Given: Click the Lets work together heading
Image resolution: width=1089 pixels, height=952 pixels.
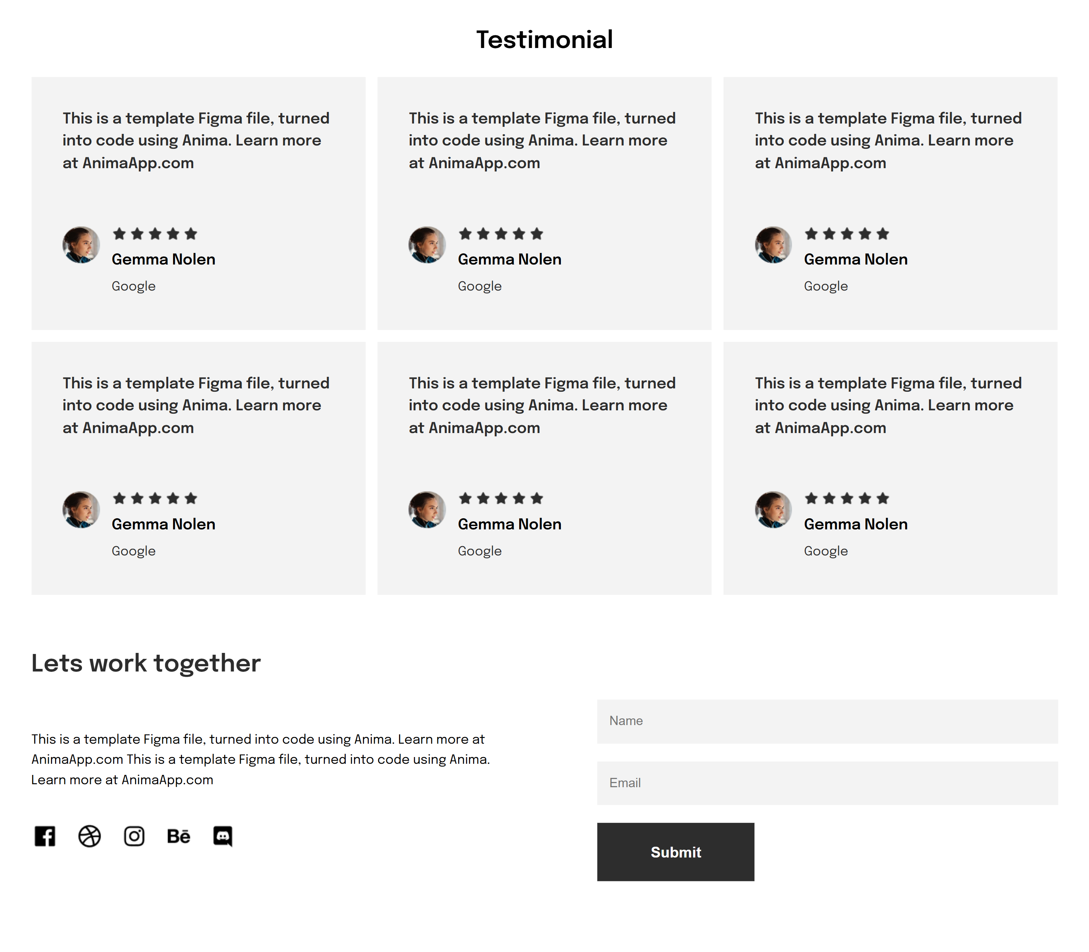Looking at the screenshot, I should (146, 663).
